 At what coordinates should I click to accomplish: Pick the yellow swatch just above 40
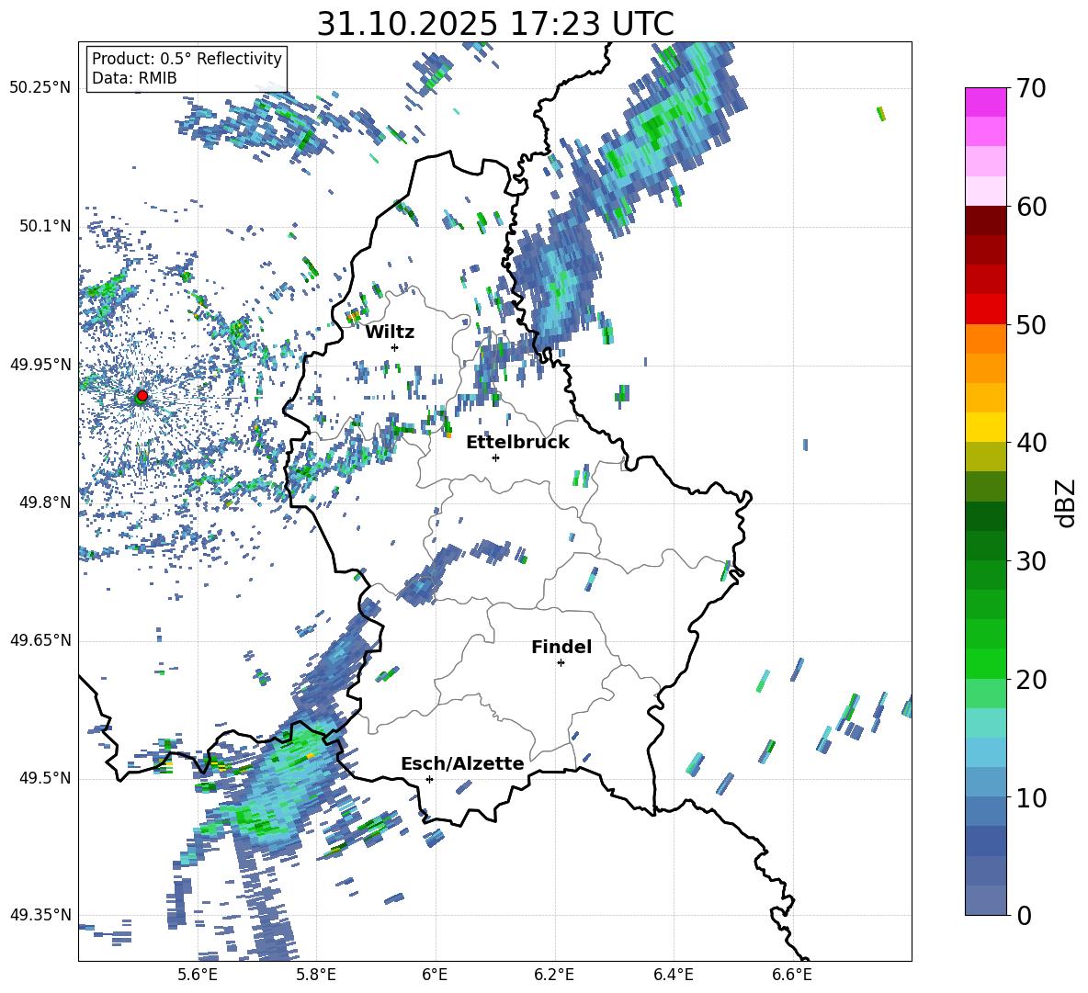coord(986,427)
